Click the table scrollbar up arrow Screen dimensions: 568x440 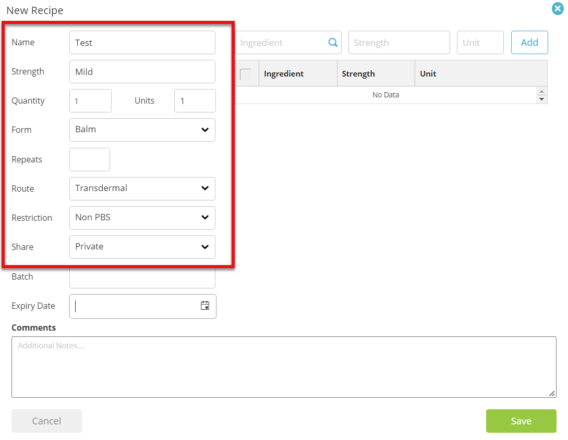pos(541,92)
